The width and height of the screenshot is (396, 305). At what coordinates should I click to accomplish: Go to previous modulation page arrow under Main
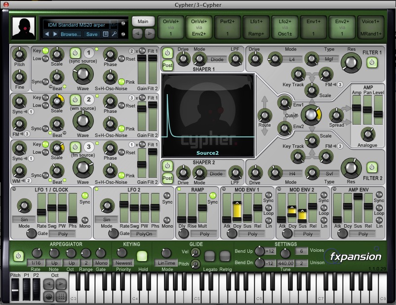click(x=137, y=34)
